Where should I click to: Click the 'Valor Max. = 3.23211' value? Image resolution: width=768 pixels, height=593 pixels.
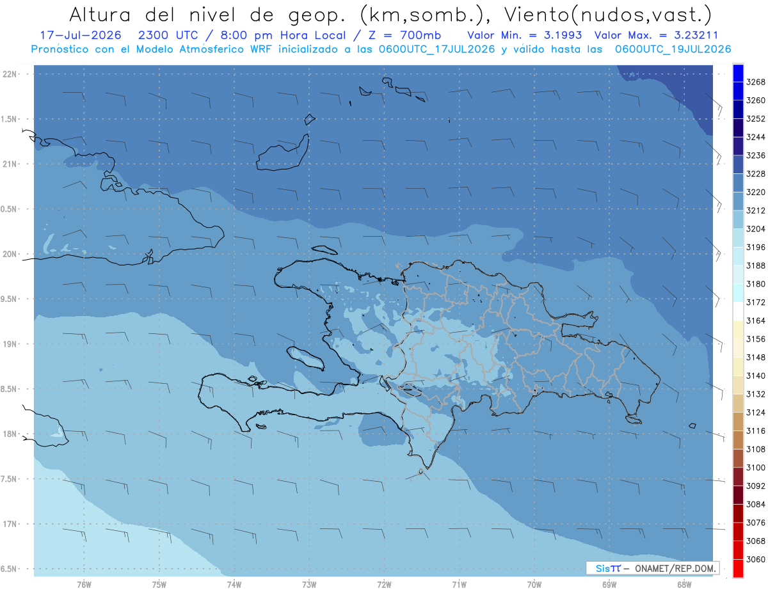[656, 35]
